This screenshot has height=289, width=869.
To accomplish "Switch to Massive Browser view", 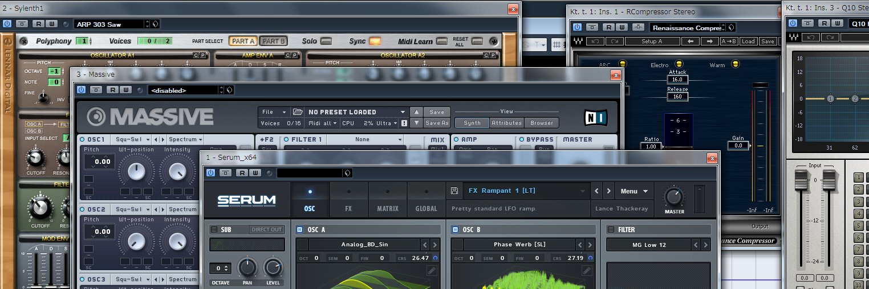I will point(542,123).
